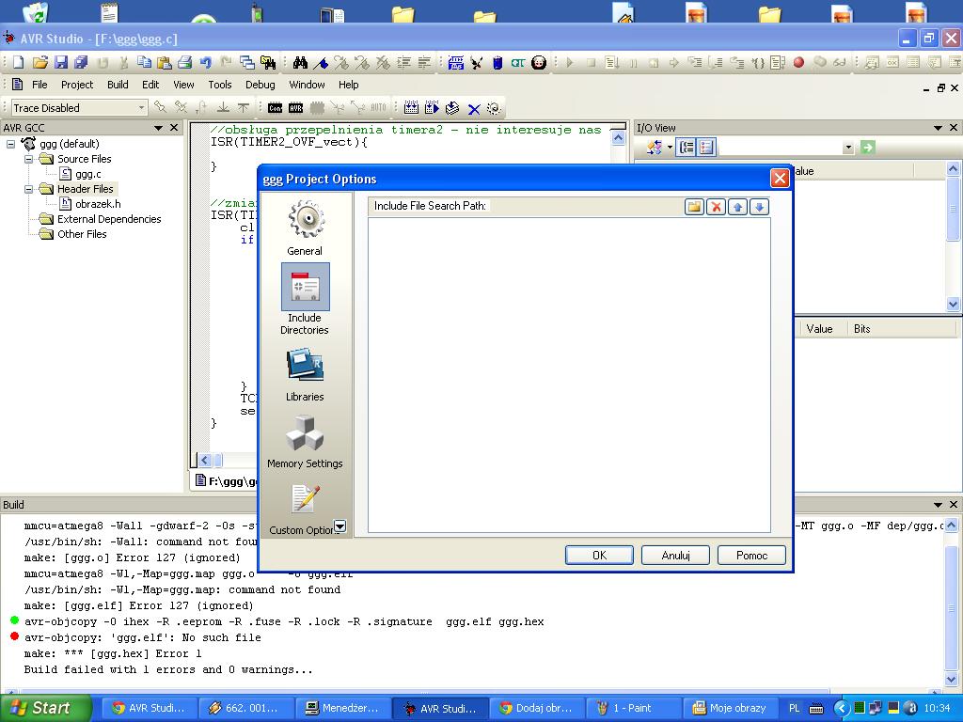
Task: Click the Include File Search Path list
Action: [569, 375]
